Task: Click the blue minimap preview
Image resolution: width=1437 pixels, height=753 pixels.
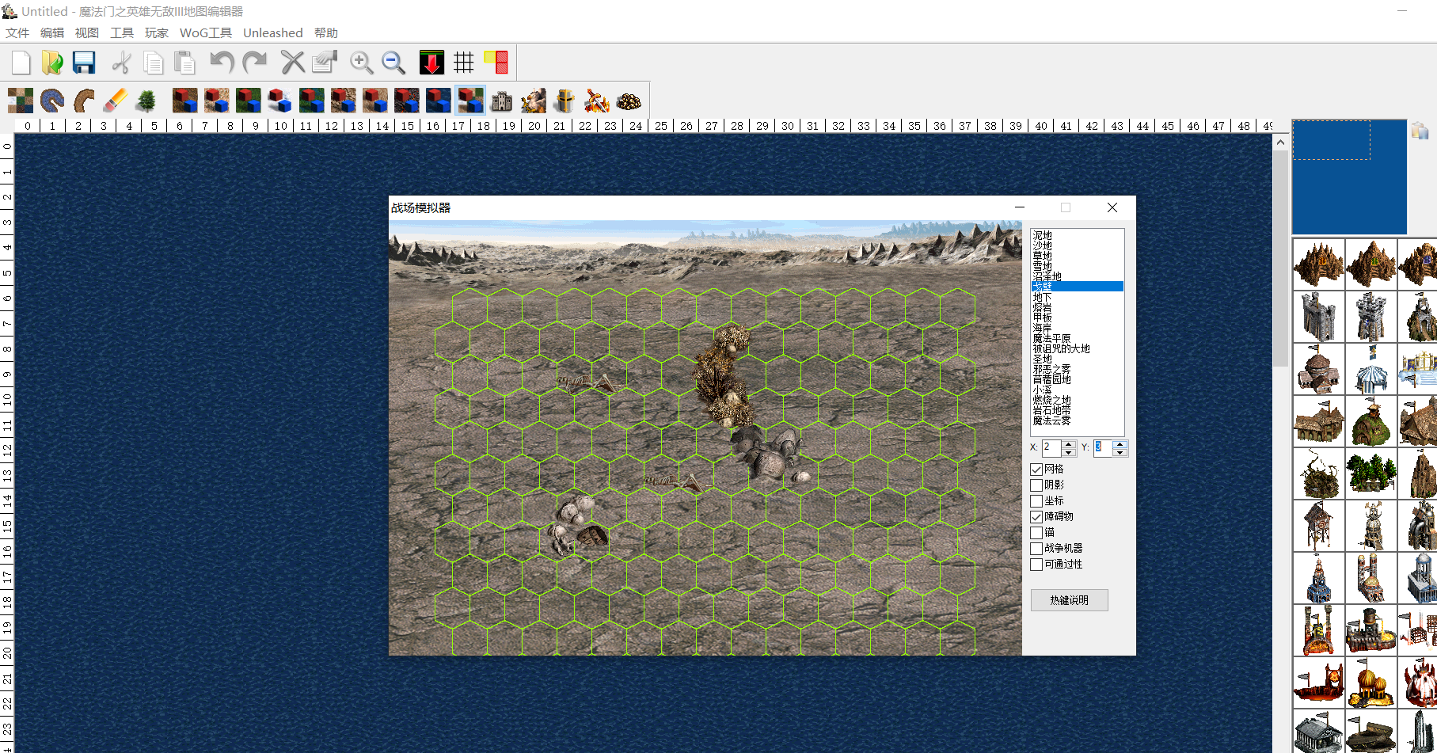Action: click(1349, 177)
